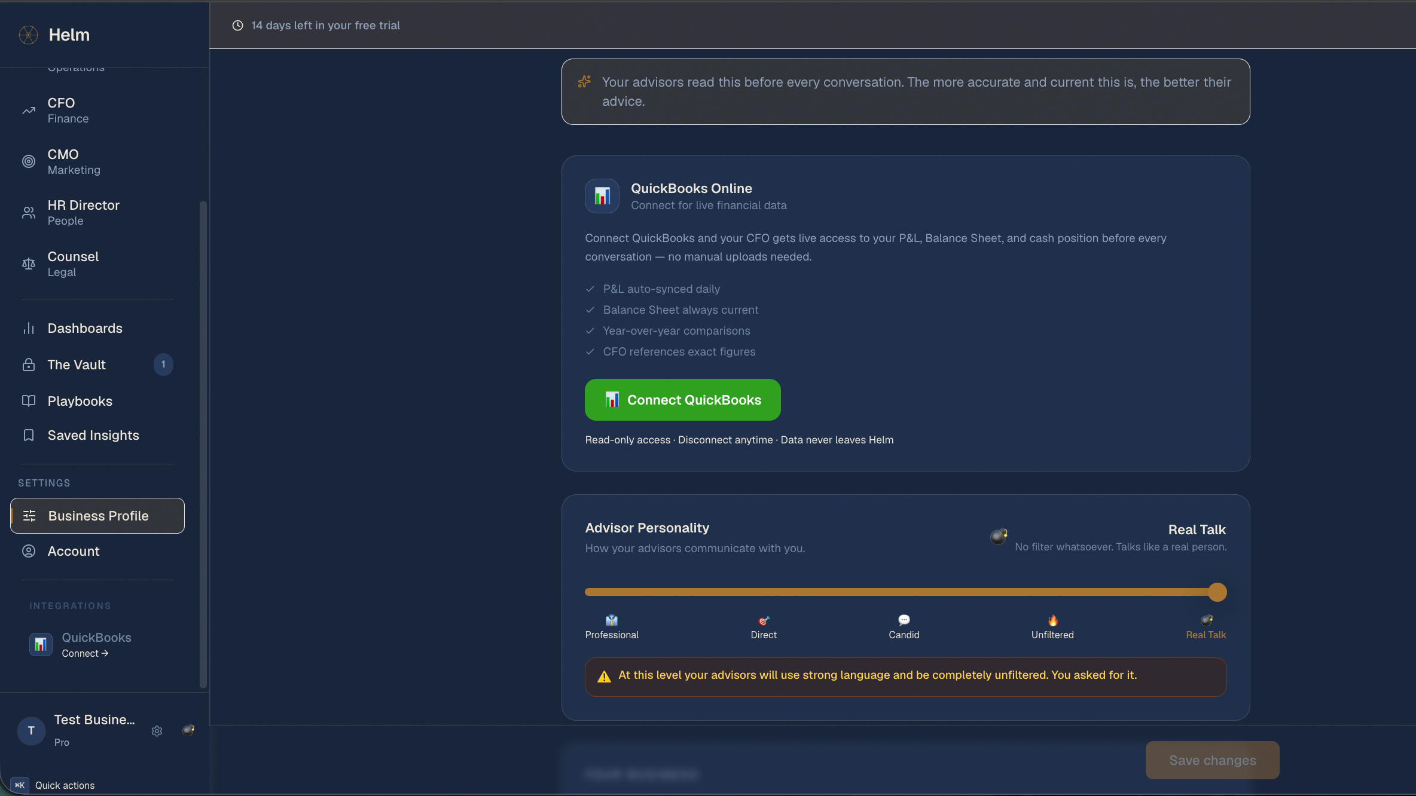Go to The Vault section

pyautogui.click(x=97, y=365)
